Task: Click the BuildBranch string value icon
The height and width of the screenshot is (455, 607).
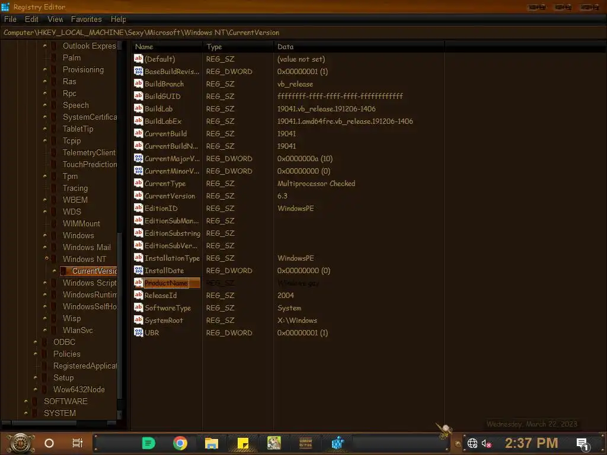Action: 138,84
